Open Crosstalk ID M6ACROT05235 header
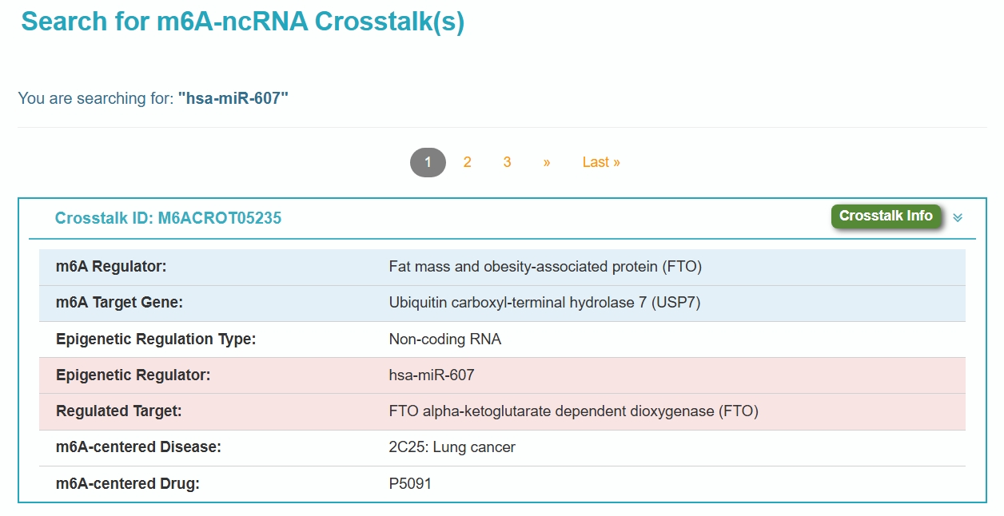This screenshot has height=516, width=1004. 168,218
